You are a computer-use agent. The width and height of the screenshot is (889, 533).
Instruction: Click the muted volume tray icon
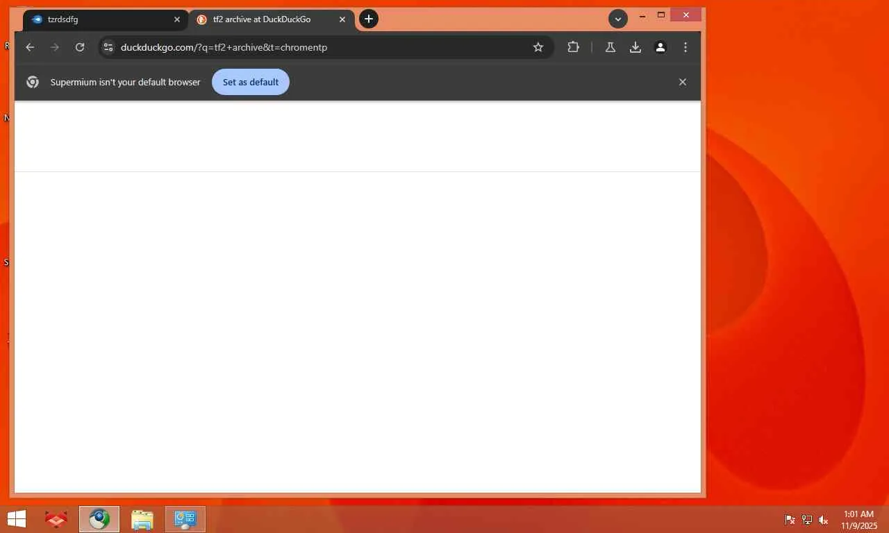[x=824, y=520]
